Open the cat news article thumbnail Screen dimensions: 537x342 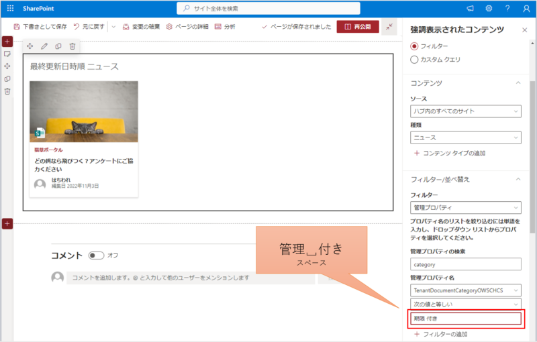coord(84,111)
